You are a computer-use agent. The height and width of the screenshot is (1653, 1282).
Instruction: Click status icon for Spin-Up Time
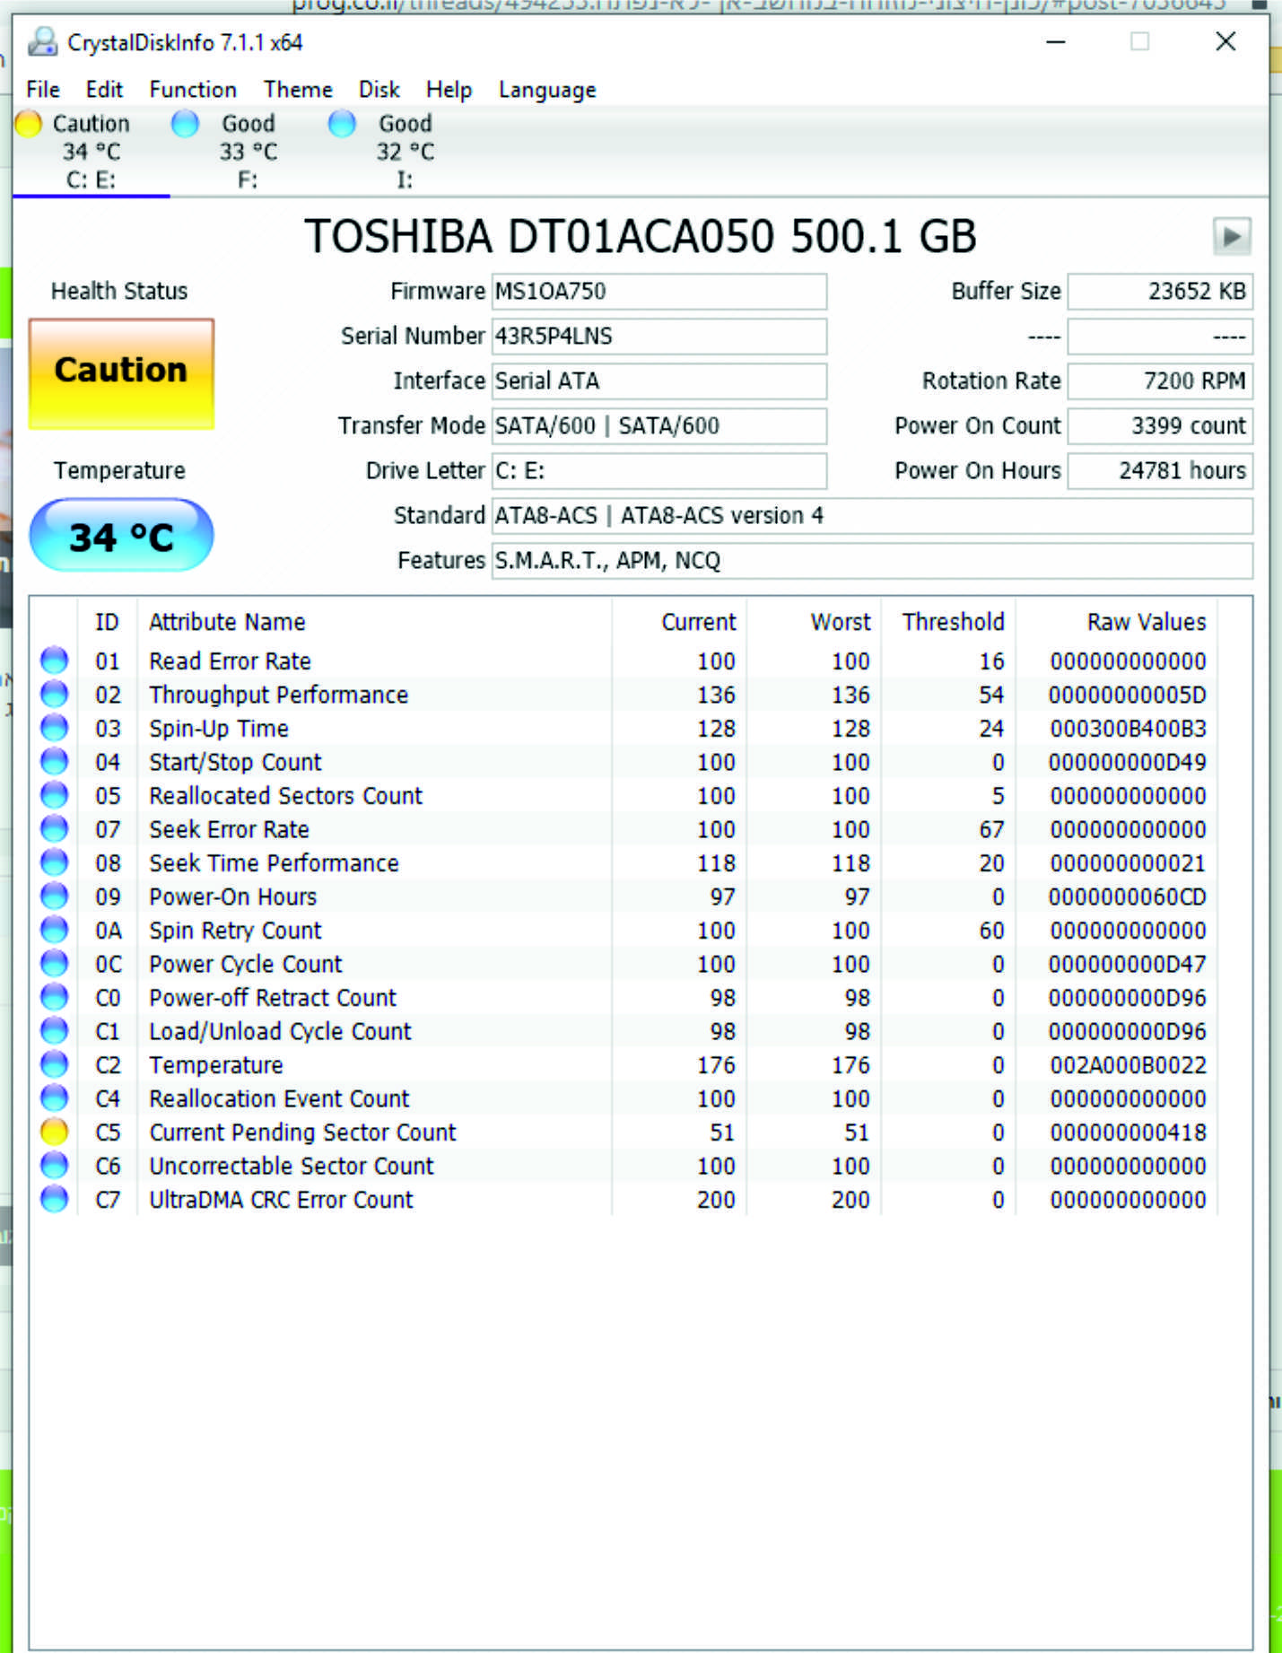coord(55,728)
